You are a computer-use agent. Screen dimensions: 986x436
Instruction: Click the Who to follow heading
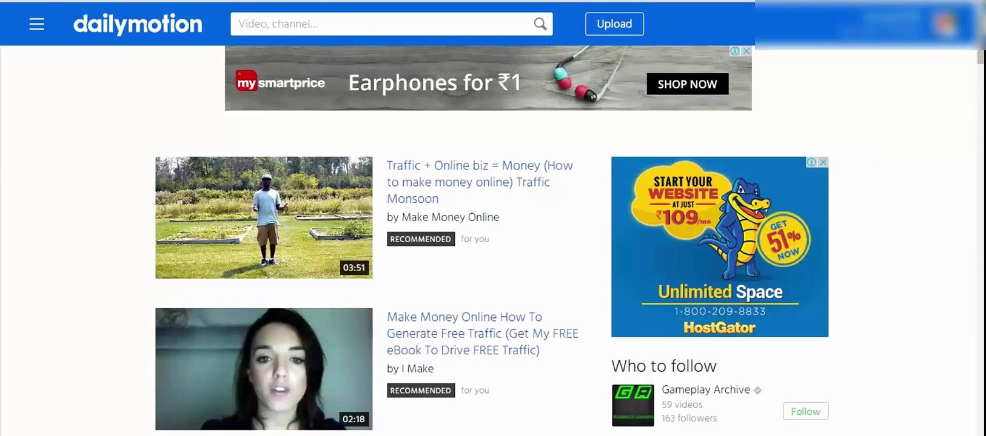point(664,366)
